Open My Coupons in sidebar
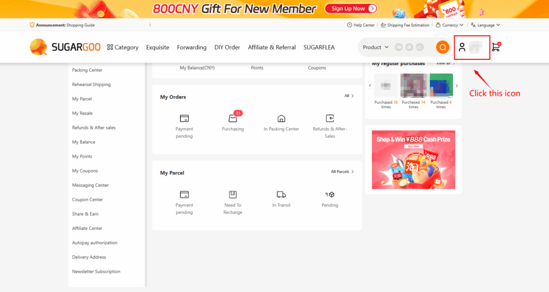This screenshot has height=292, width=549. [x=85, y=171]
